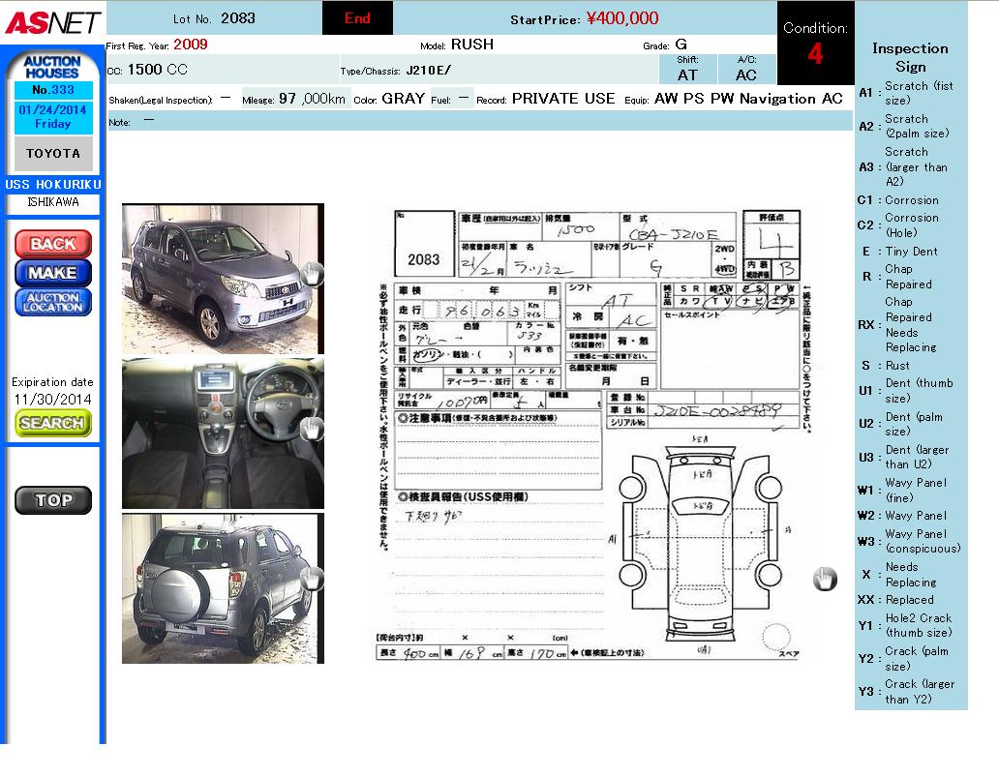Click hand icon beside the auction sheet

click(x=824, y=579)
